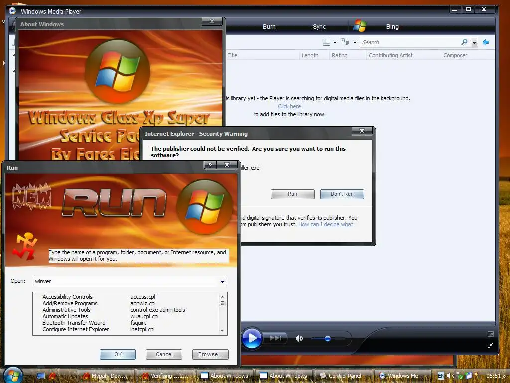
Task: Open the Windows Start orb
Action: [x=13, y=375]
